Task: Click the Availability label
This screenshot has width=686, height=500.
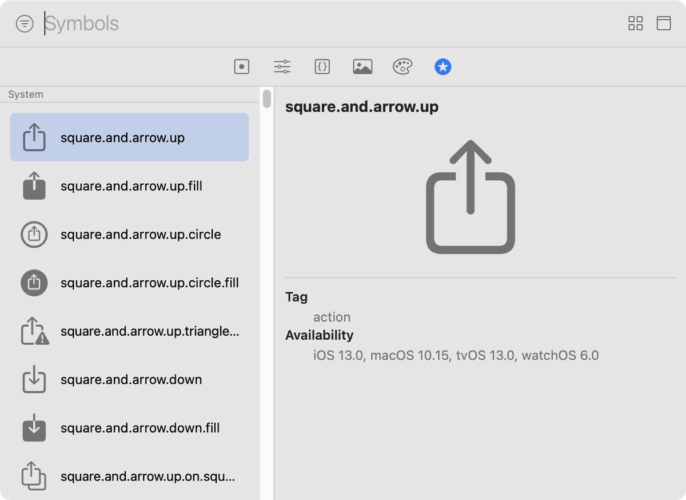Action: click(x=320, y=335)
